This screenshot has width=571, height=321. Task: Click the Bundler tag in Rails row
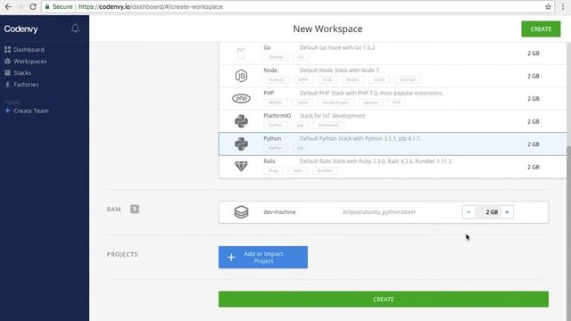coord(324,170)
